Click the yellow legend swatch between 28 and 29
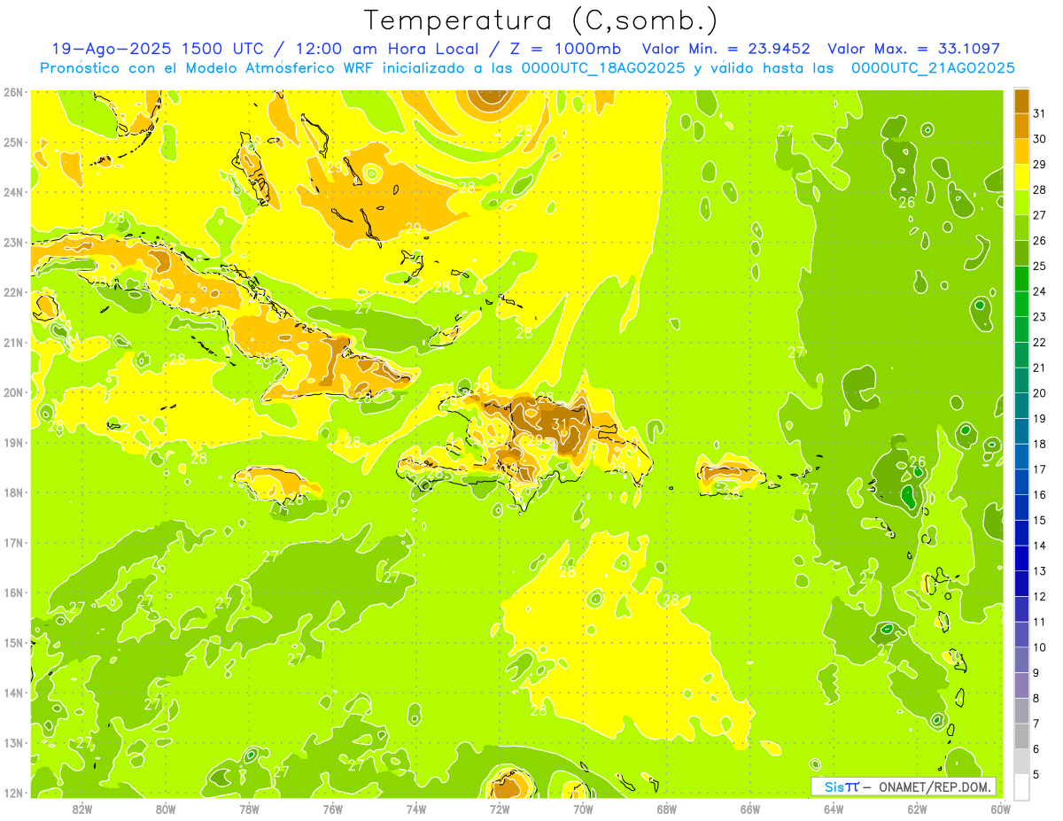The height and width of the screenshot is (821, 1063). pos(1021,177)
